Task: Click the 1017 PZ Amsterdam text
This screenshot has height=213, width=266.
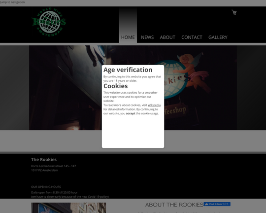Action: click(x=44, y=170)
